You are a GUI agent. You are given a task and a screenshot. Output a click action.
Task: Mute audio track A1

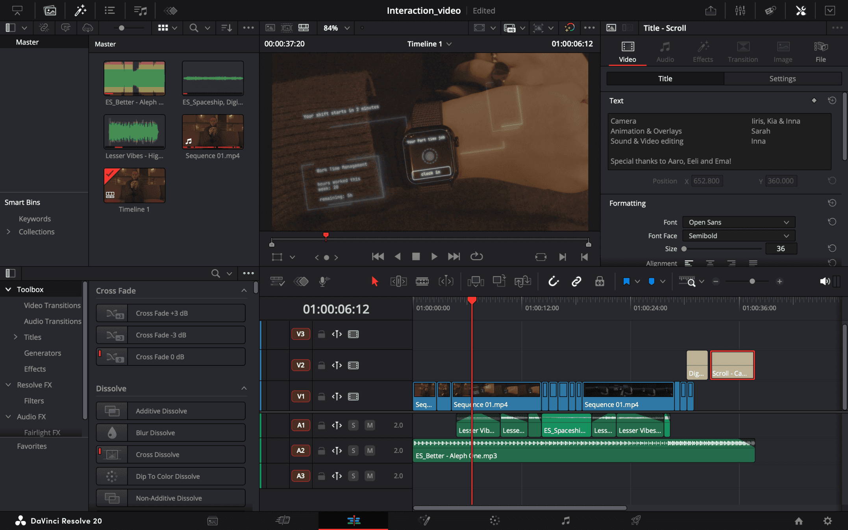pyautogui.click(x=369, y=425)
